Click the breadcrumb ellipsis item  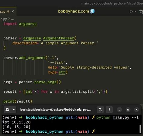12,19
